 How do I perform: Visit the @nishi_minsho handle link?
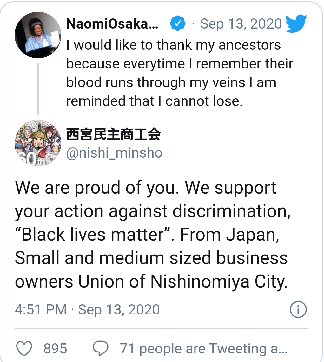(x=114, y=153)
